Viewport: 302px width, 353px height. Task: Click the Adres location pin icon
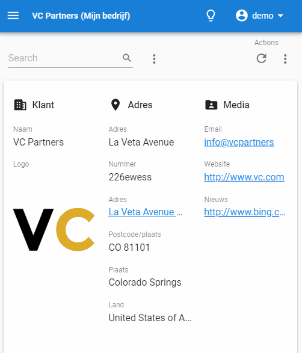point(116,105)
